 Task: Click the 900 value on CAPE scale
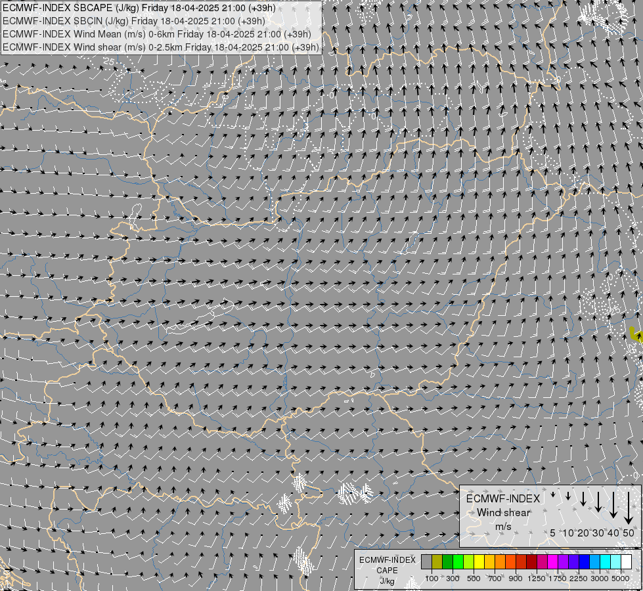516,579
